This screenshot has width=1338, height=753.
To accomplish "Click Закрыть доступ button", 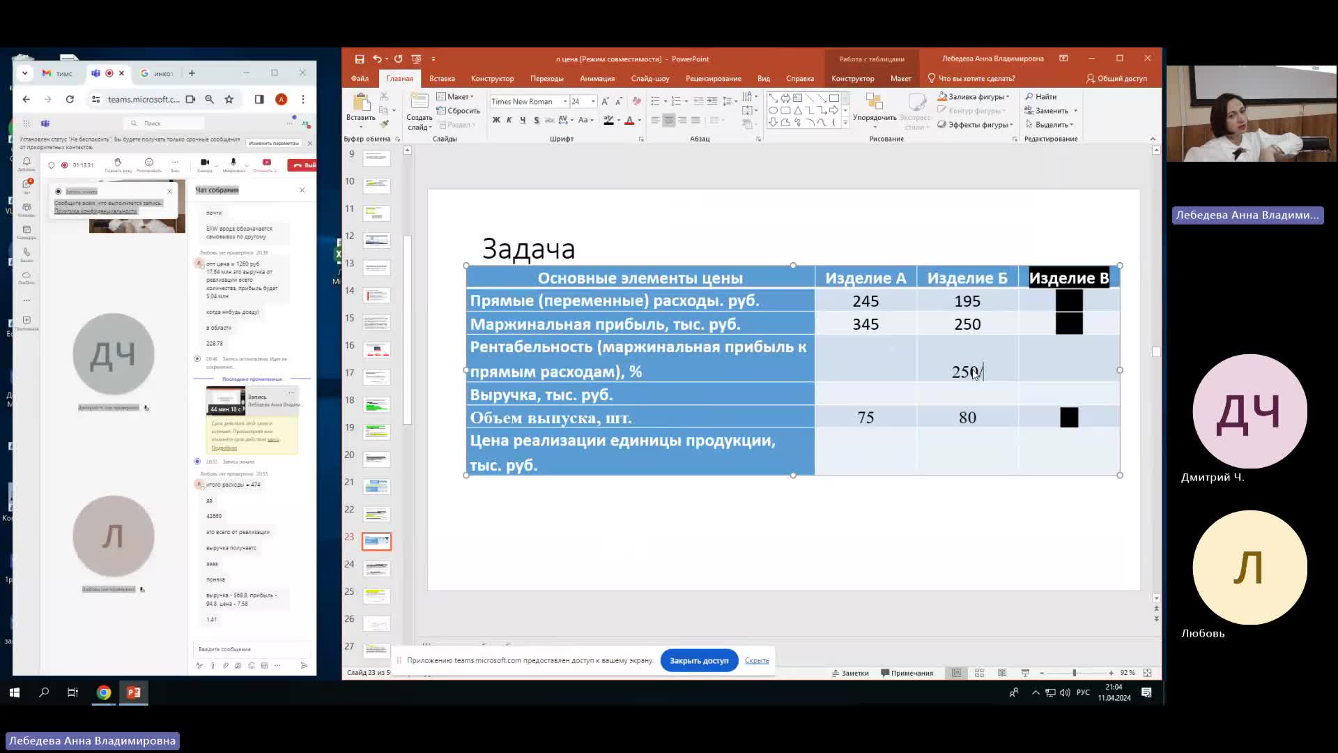I will tap(699, 660).
